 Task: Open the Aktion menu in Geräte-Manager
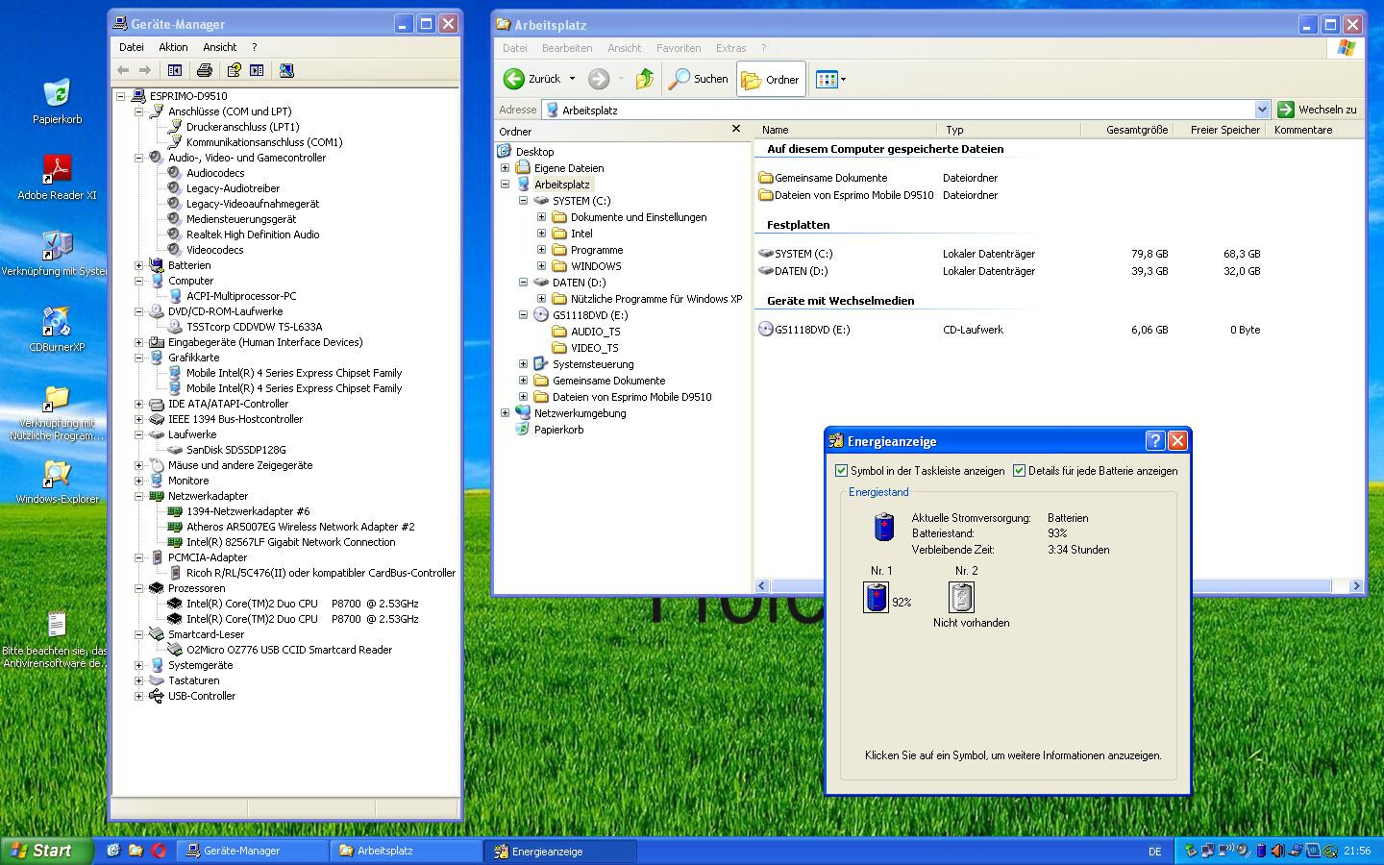(173, 47)
